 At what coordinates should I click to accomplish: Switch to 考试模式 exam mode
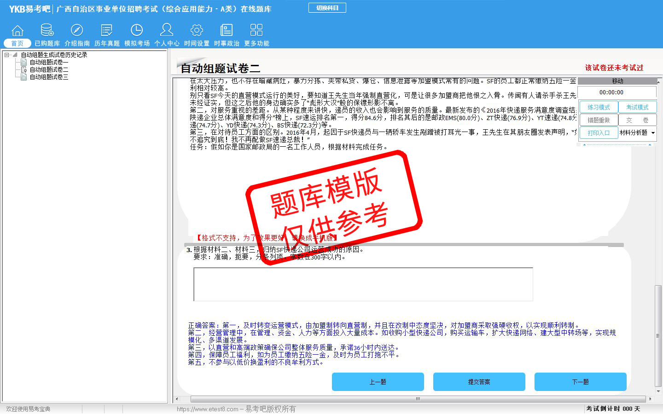(637, 107)
